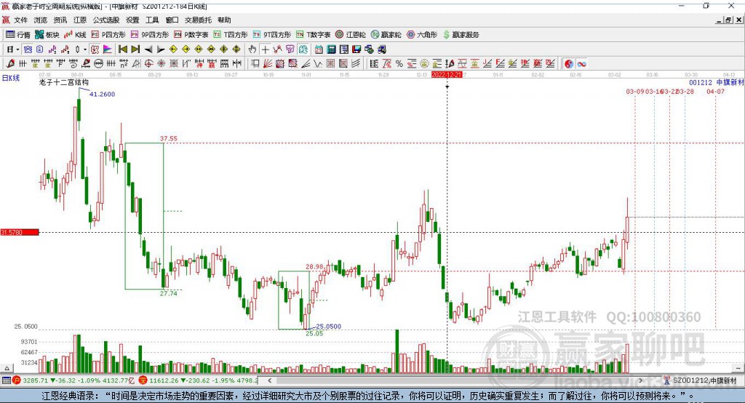Open the 公式选股 menu

tap(106, 20)
